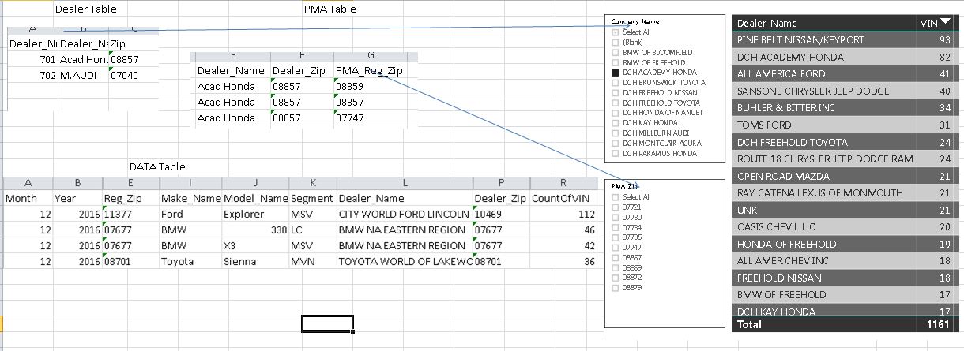Select ROUTE 18 CHRYSLER JEEP DODGE RAM row

[845, 159]
